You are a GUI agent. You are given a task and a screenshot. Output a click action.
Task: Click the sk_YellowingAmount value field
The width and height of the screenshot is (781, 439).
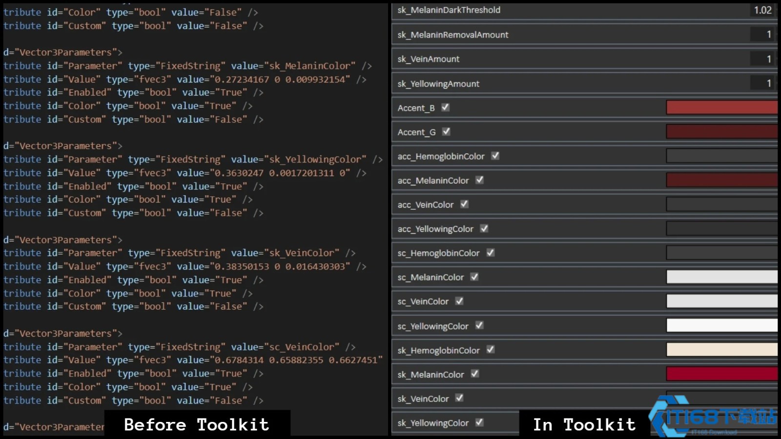762,83
